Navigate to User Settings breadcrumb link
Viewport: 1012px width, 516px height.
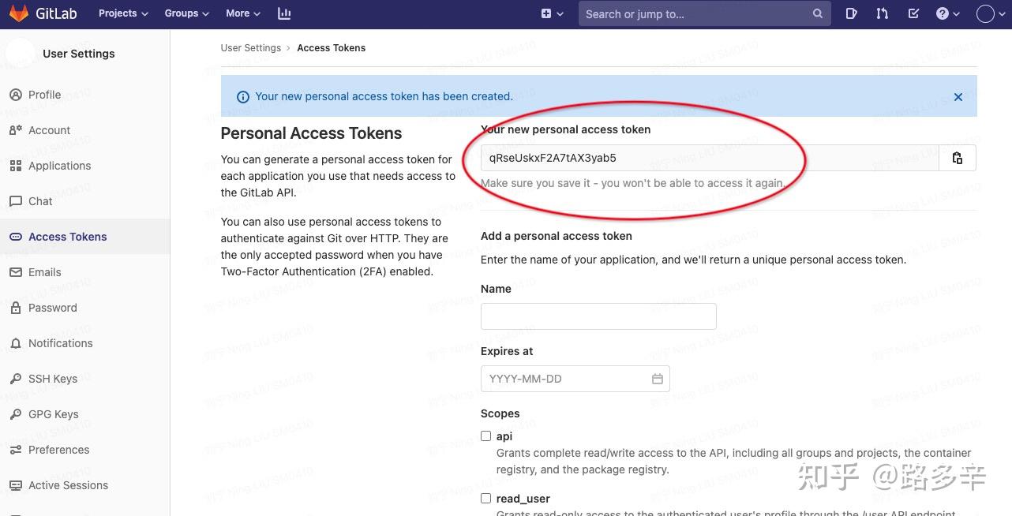251,47
